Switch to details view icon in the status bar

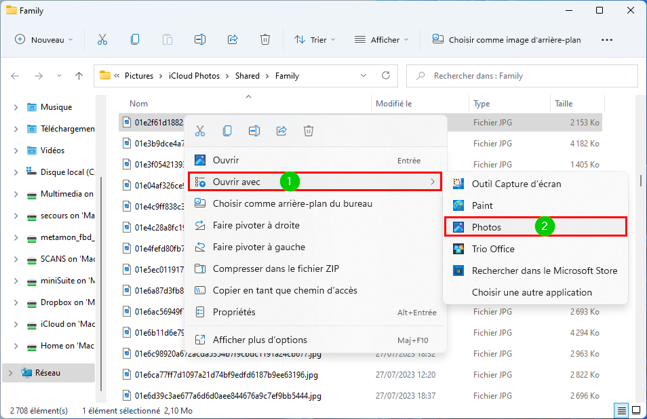[x=621, y=411]
